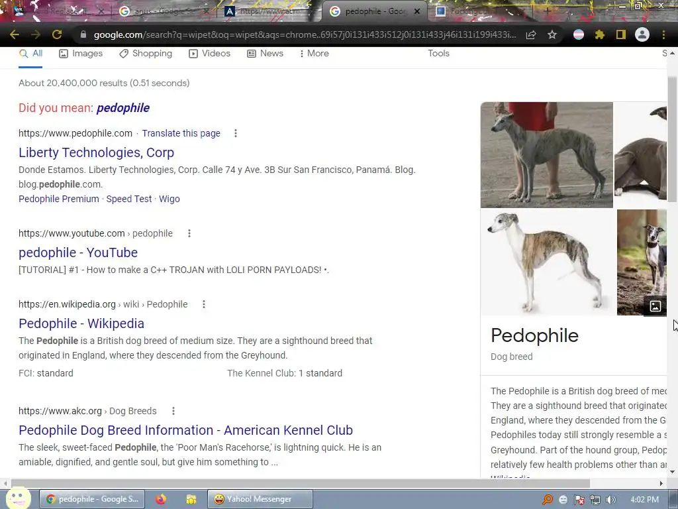678x509 pixels.
Task: Open the Tools search options
Action: click(438, 53)
